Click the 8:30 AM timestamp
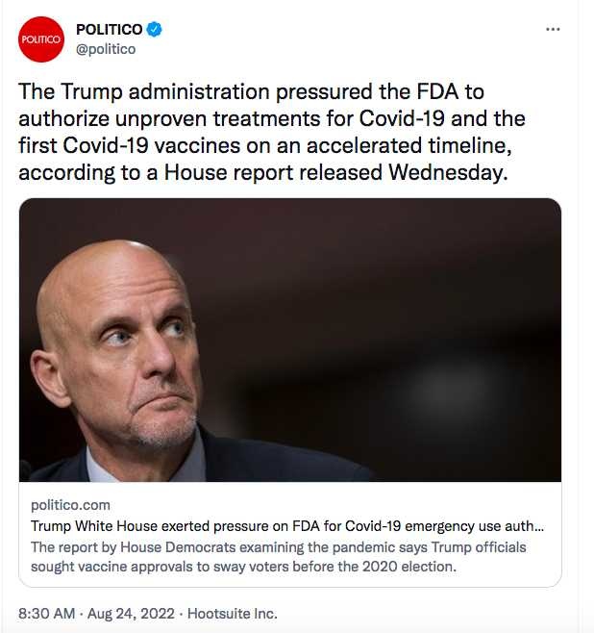The image size is (594, 633). [x=47, y=613]
